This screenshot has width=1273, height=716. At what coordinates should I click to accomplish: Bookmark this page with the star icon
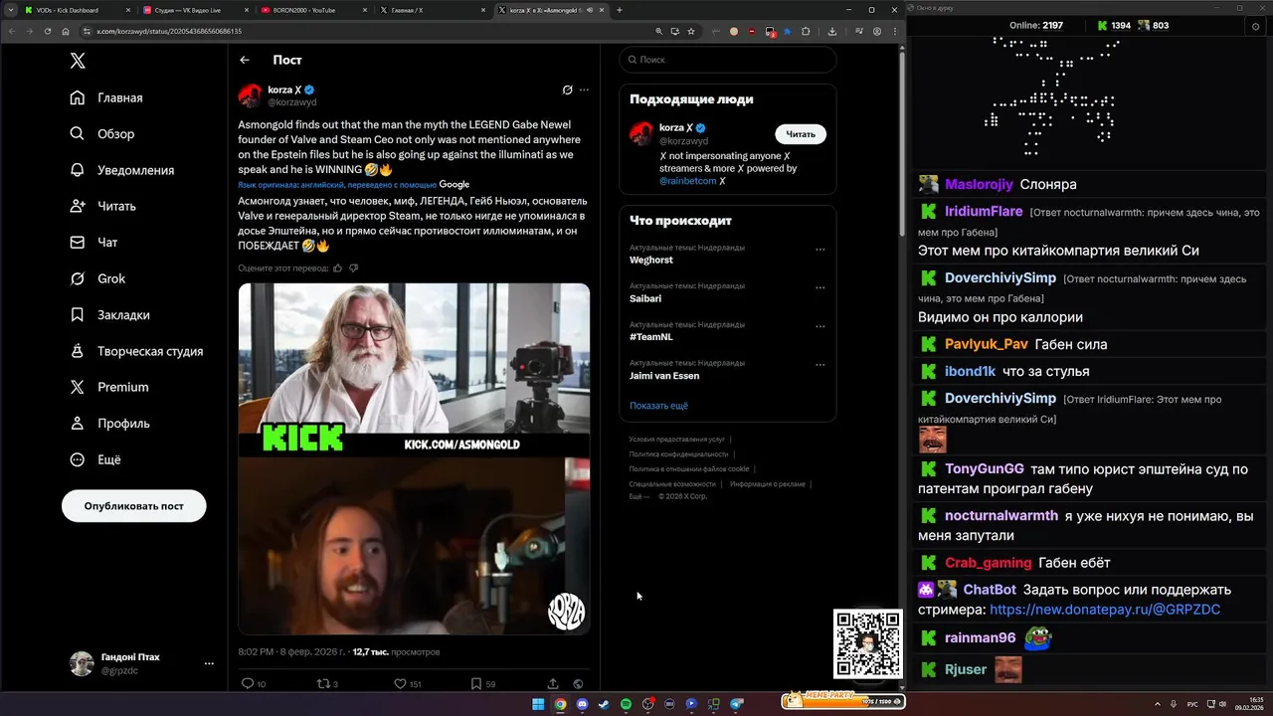[x=691, y=31]
